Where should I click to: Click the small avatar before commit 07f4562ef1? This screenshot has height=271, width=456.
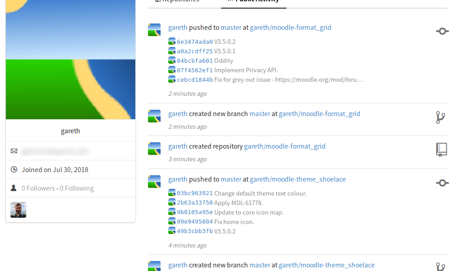coord(172,70)
